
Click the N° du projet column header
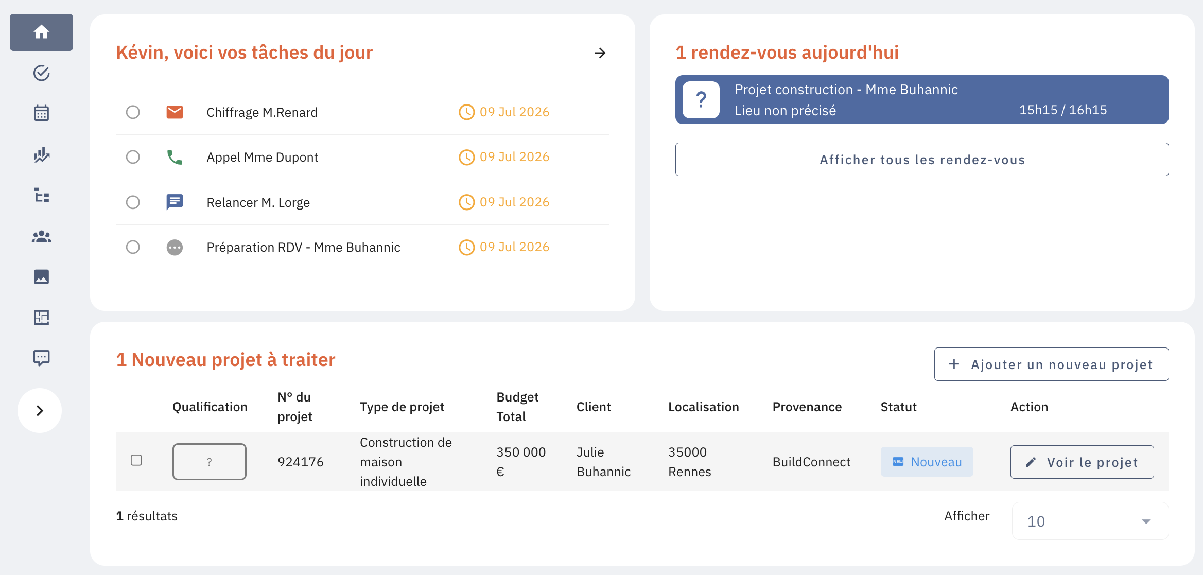click(295, 407)
